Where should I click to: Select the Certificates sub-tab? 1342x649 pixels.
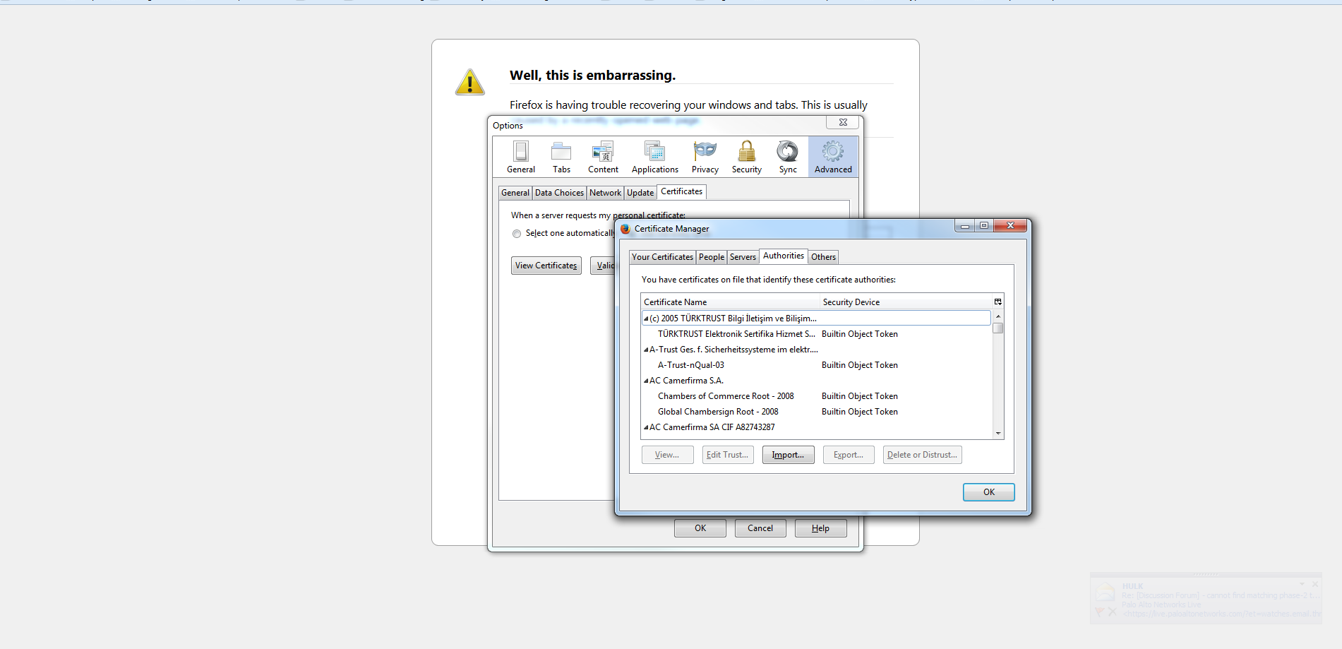point(681,191)
